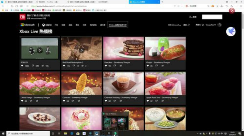Click the blue bird floating assistant icon
244x136 pixels.
click(231, 32)
